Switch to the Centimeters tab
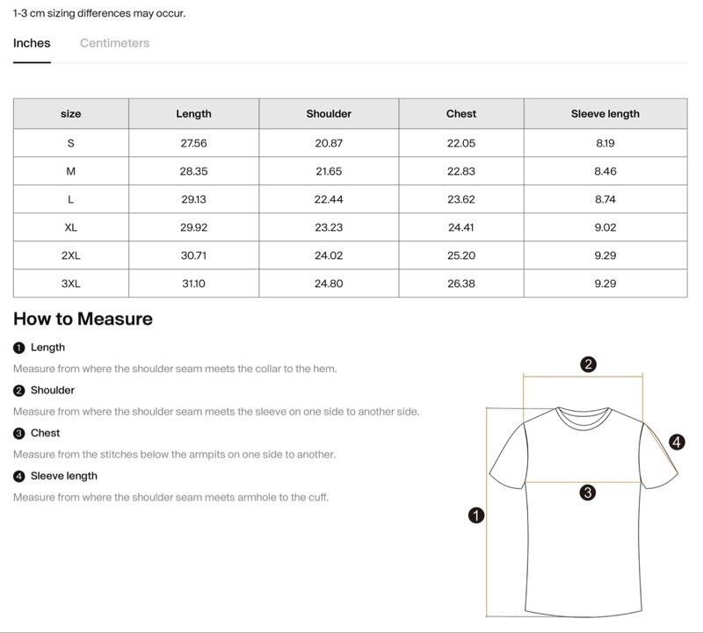703x633 pixels. pos(114,43)
